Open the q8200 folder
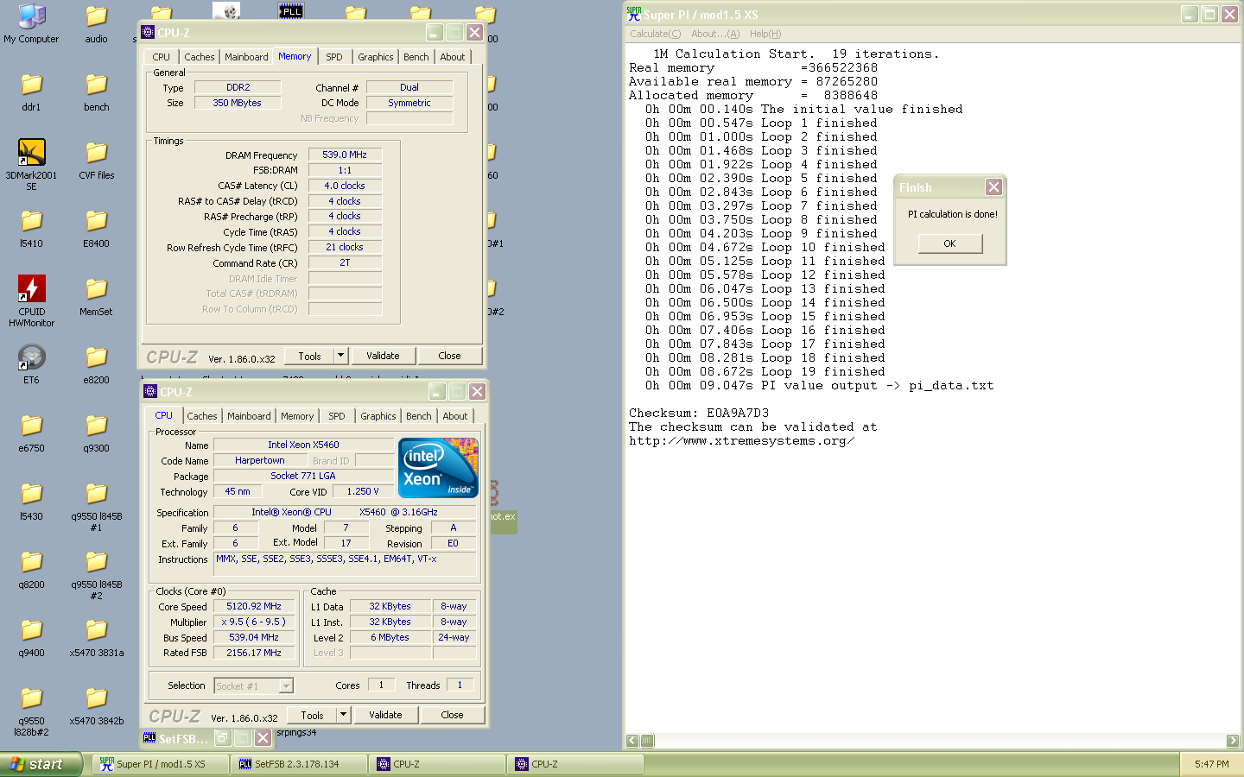Viewport: 1244px width, 777px height. [31, 569]
